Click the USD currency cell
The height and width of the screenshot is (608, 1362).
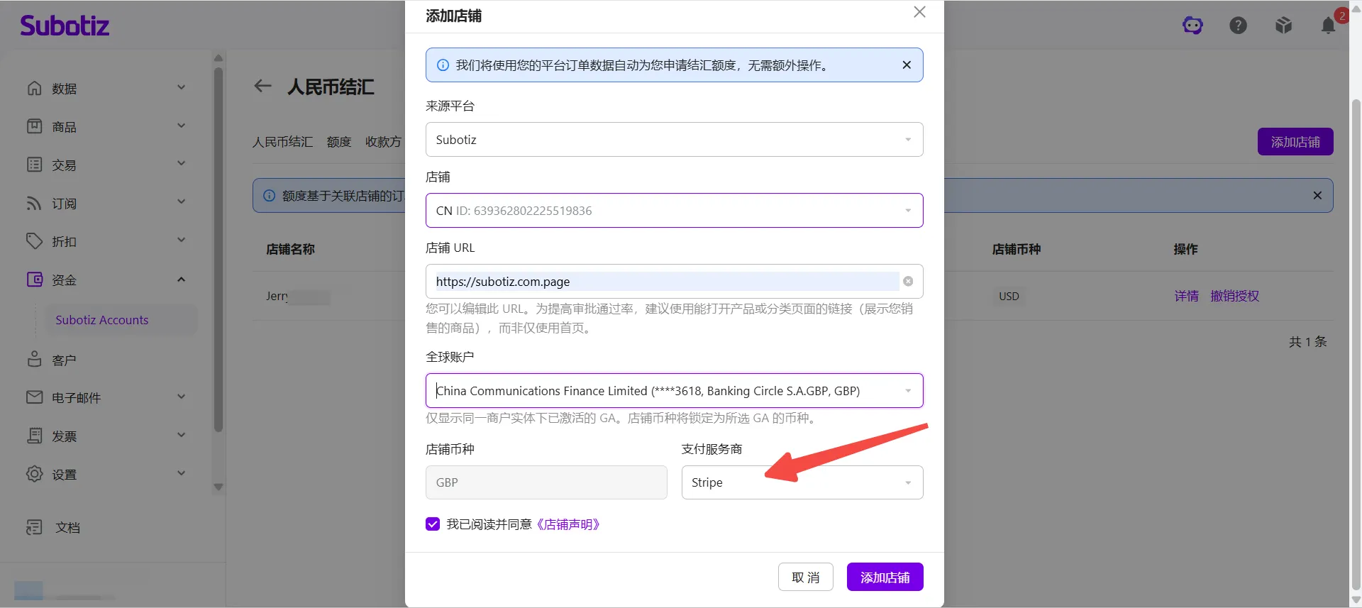pos(1009,297)
